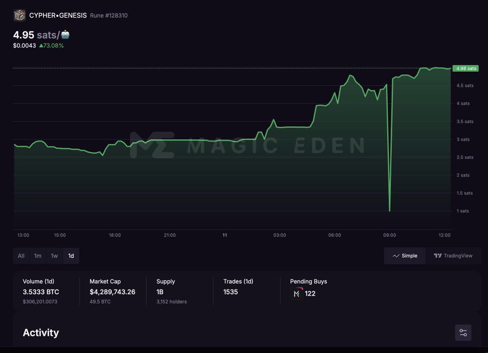488x353 pixels.
Task: Click the Magic Eden icon next to Pending Buys
Action: point(296,294)
